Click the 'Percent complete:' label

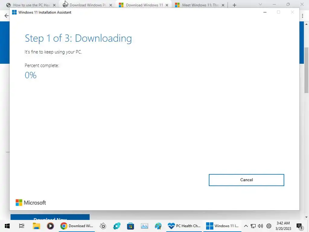coord(42,66)
